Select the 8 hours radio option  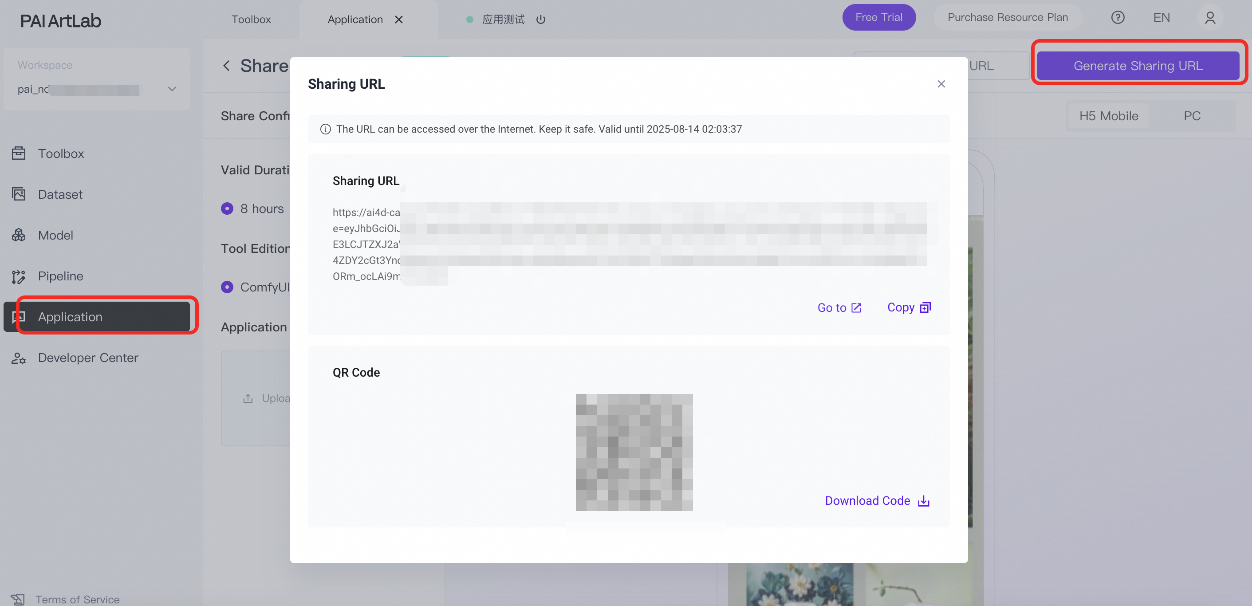click(x=227, y=209)
